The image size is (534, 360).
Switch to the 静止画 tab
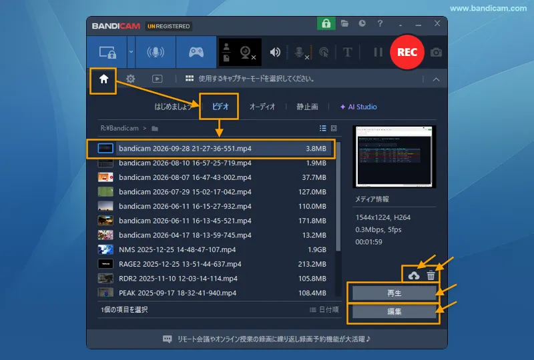[307, 107]
